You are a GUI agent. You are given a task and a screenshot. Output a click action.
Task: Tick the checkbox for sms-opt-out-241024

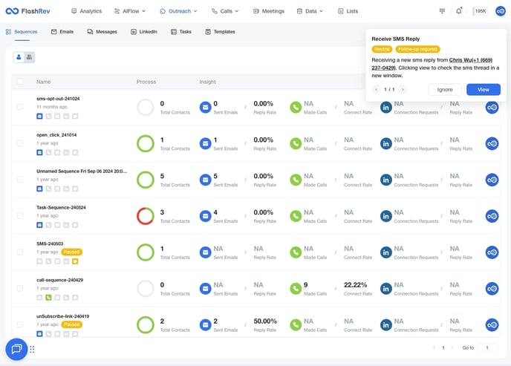20,108
